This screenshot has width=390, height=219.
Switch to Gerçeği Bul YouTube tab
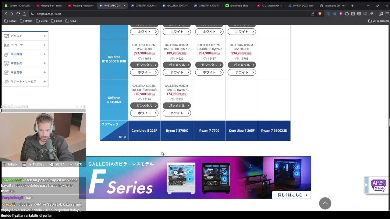pyautogui.click(x=49, y=5)
